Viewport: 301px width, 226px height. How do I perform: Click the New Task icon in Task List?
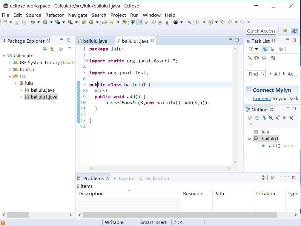coord(251,49)
